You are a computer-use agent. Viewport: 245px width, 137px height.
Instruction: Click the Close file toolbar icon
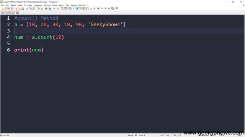tap(16, 8)
